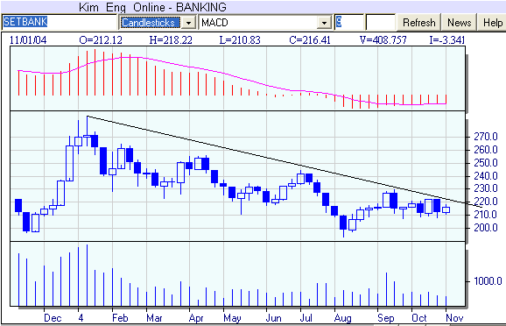The height and width of the screenshot is (326, 506).
Task: Click the 270.0 price axis label
Action: (486, 137)
